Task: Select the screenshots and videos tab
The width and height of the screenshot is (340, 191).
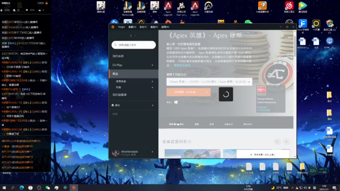Action: [x=176, y=124]
